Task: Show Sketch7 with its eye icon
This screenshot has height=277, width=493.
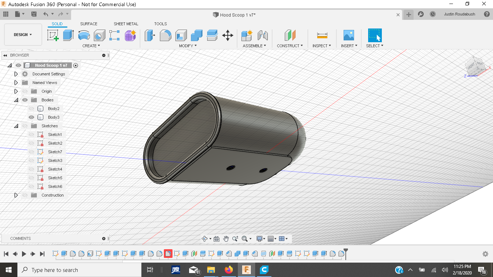Action: (x=31, y=152)
